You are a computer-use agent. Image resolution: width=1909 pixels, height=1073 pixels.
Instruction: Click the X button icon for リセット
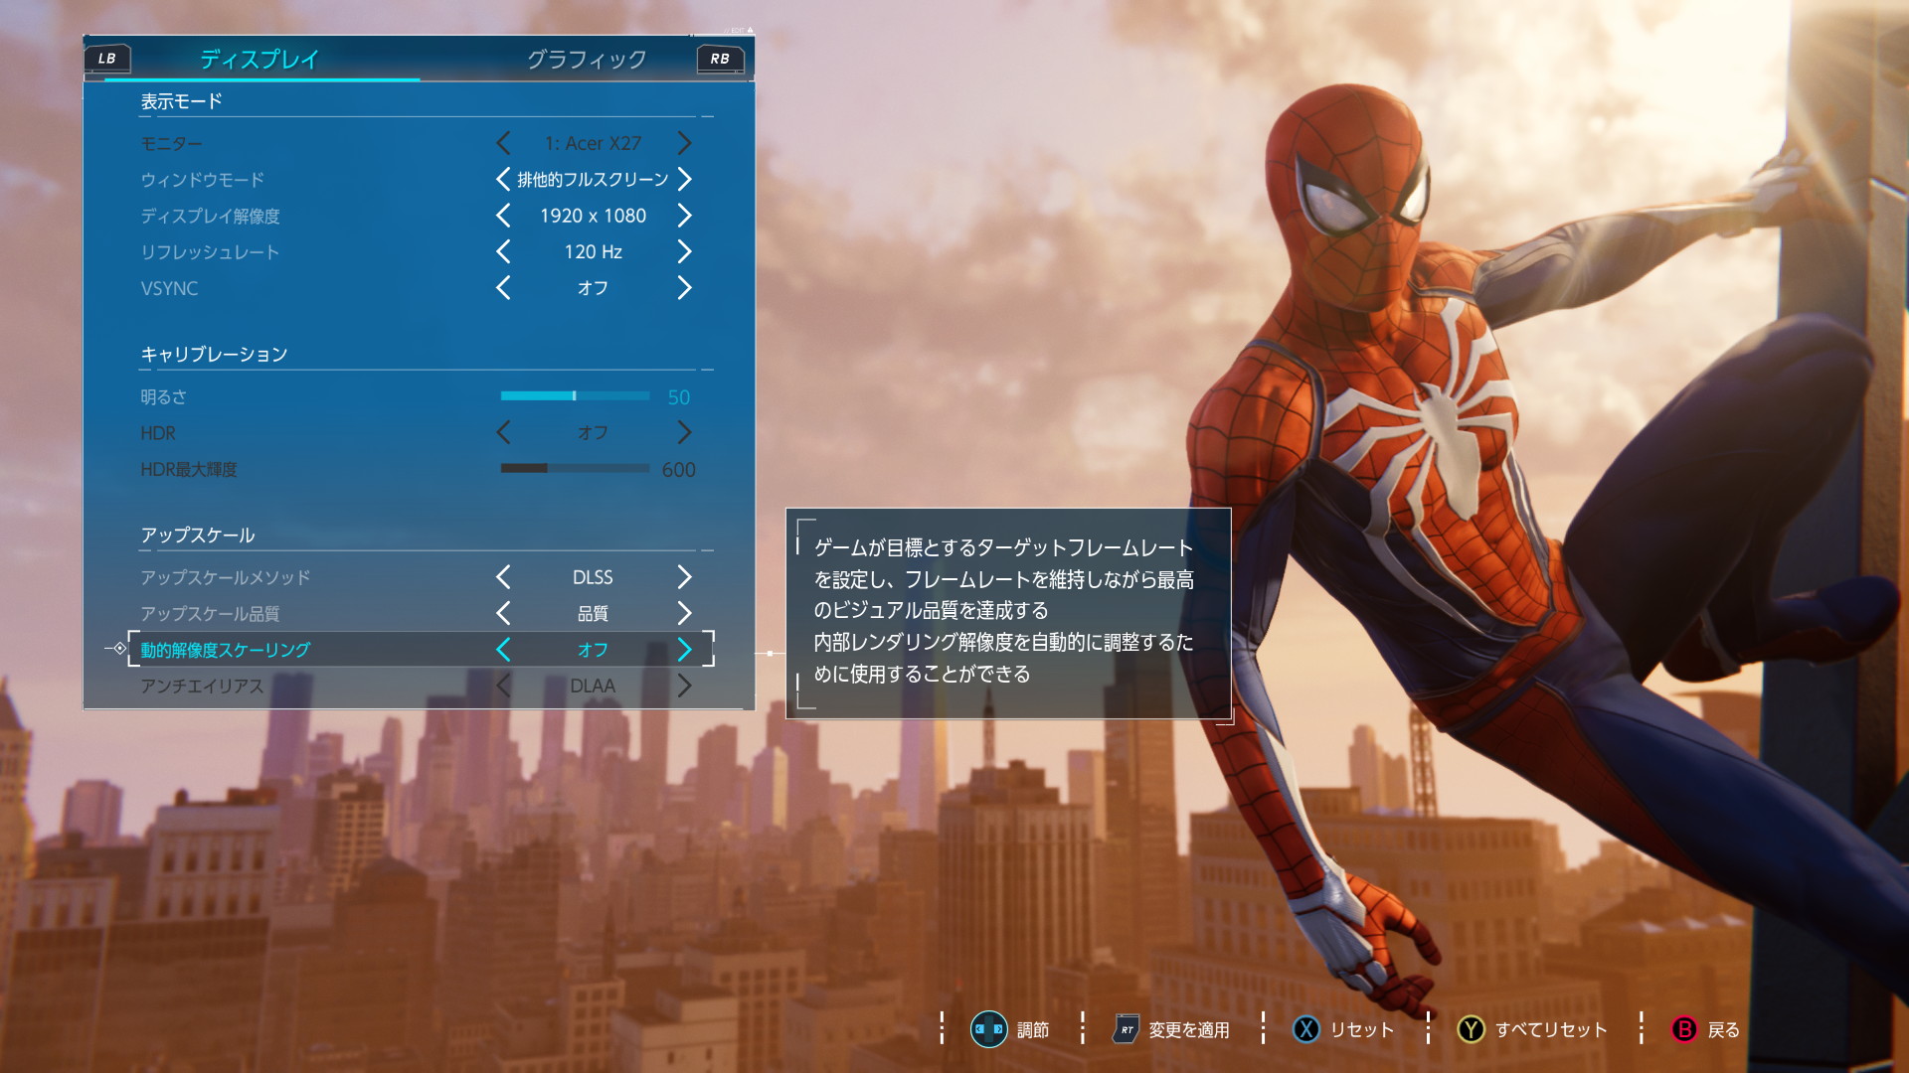pos(1306,1029)
